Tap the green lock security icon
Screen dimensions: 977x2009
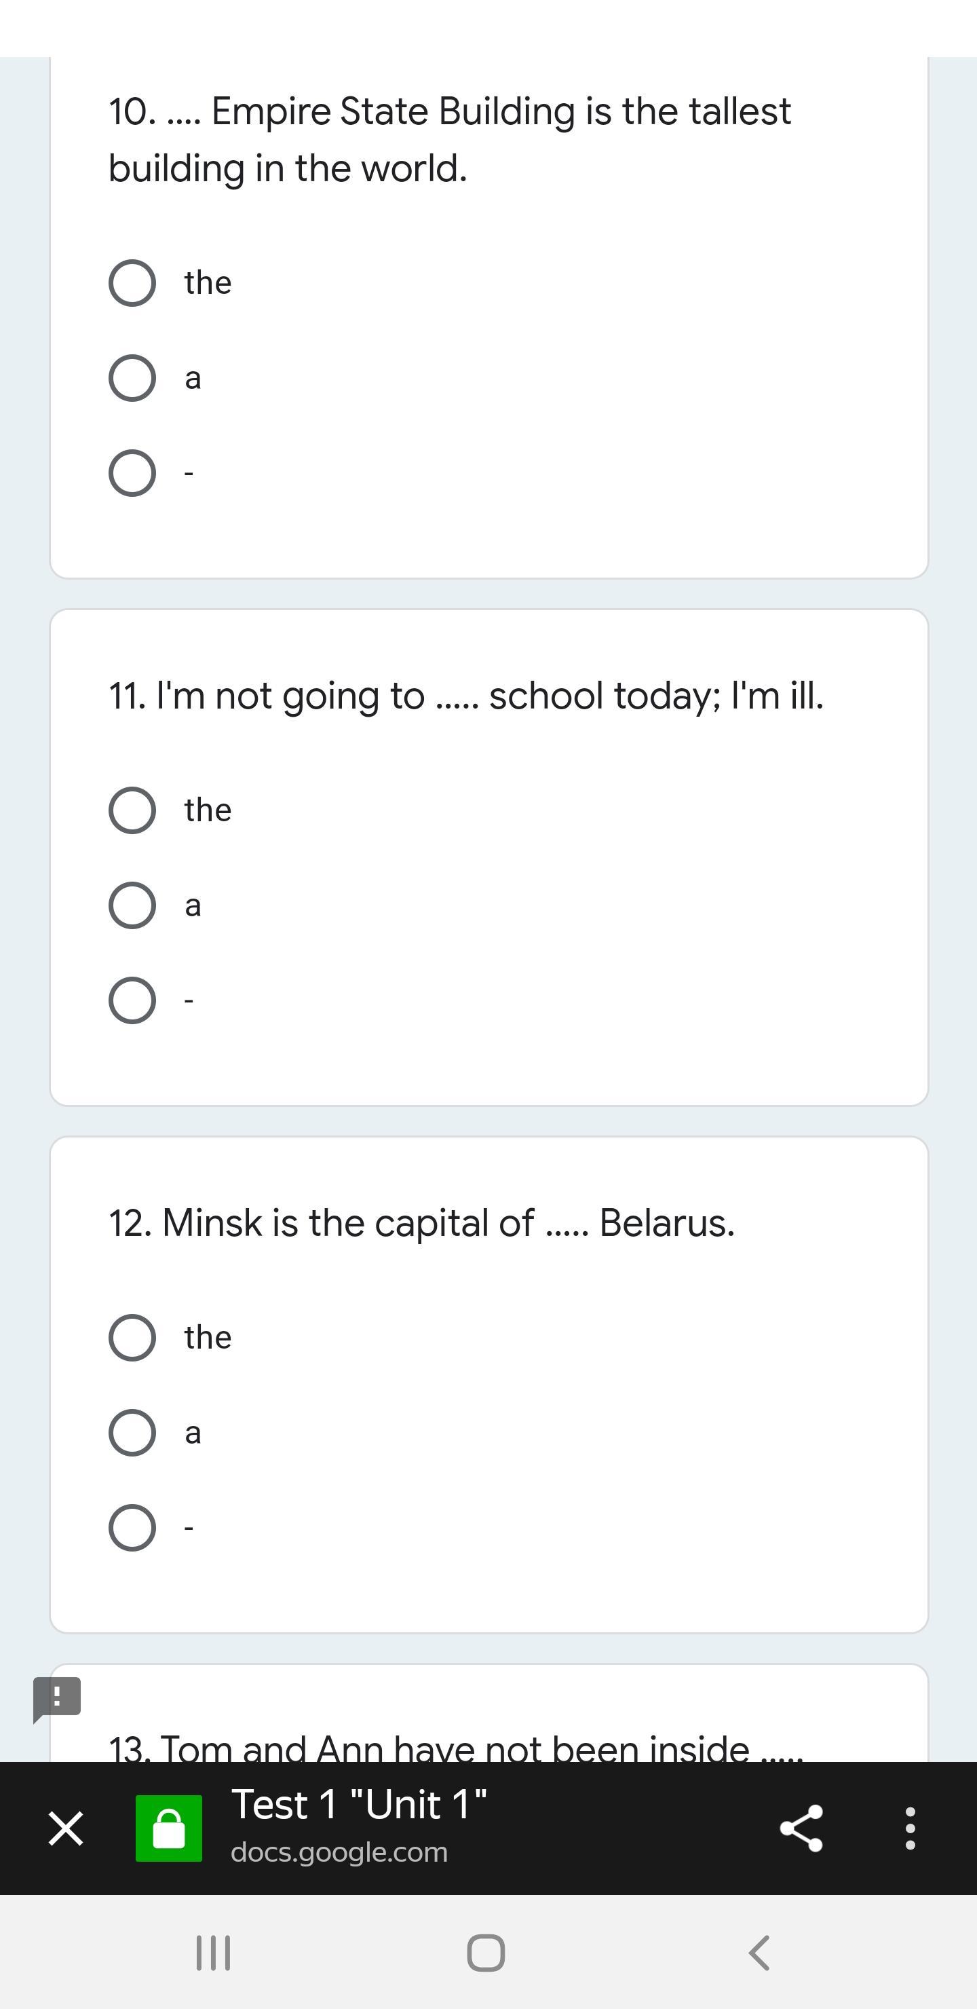[x=168, y=1828]
